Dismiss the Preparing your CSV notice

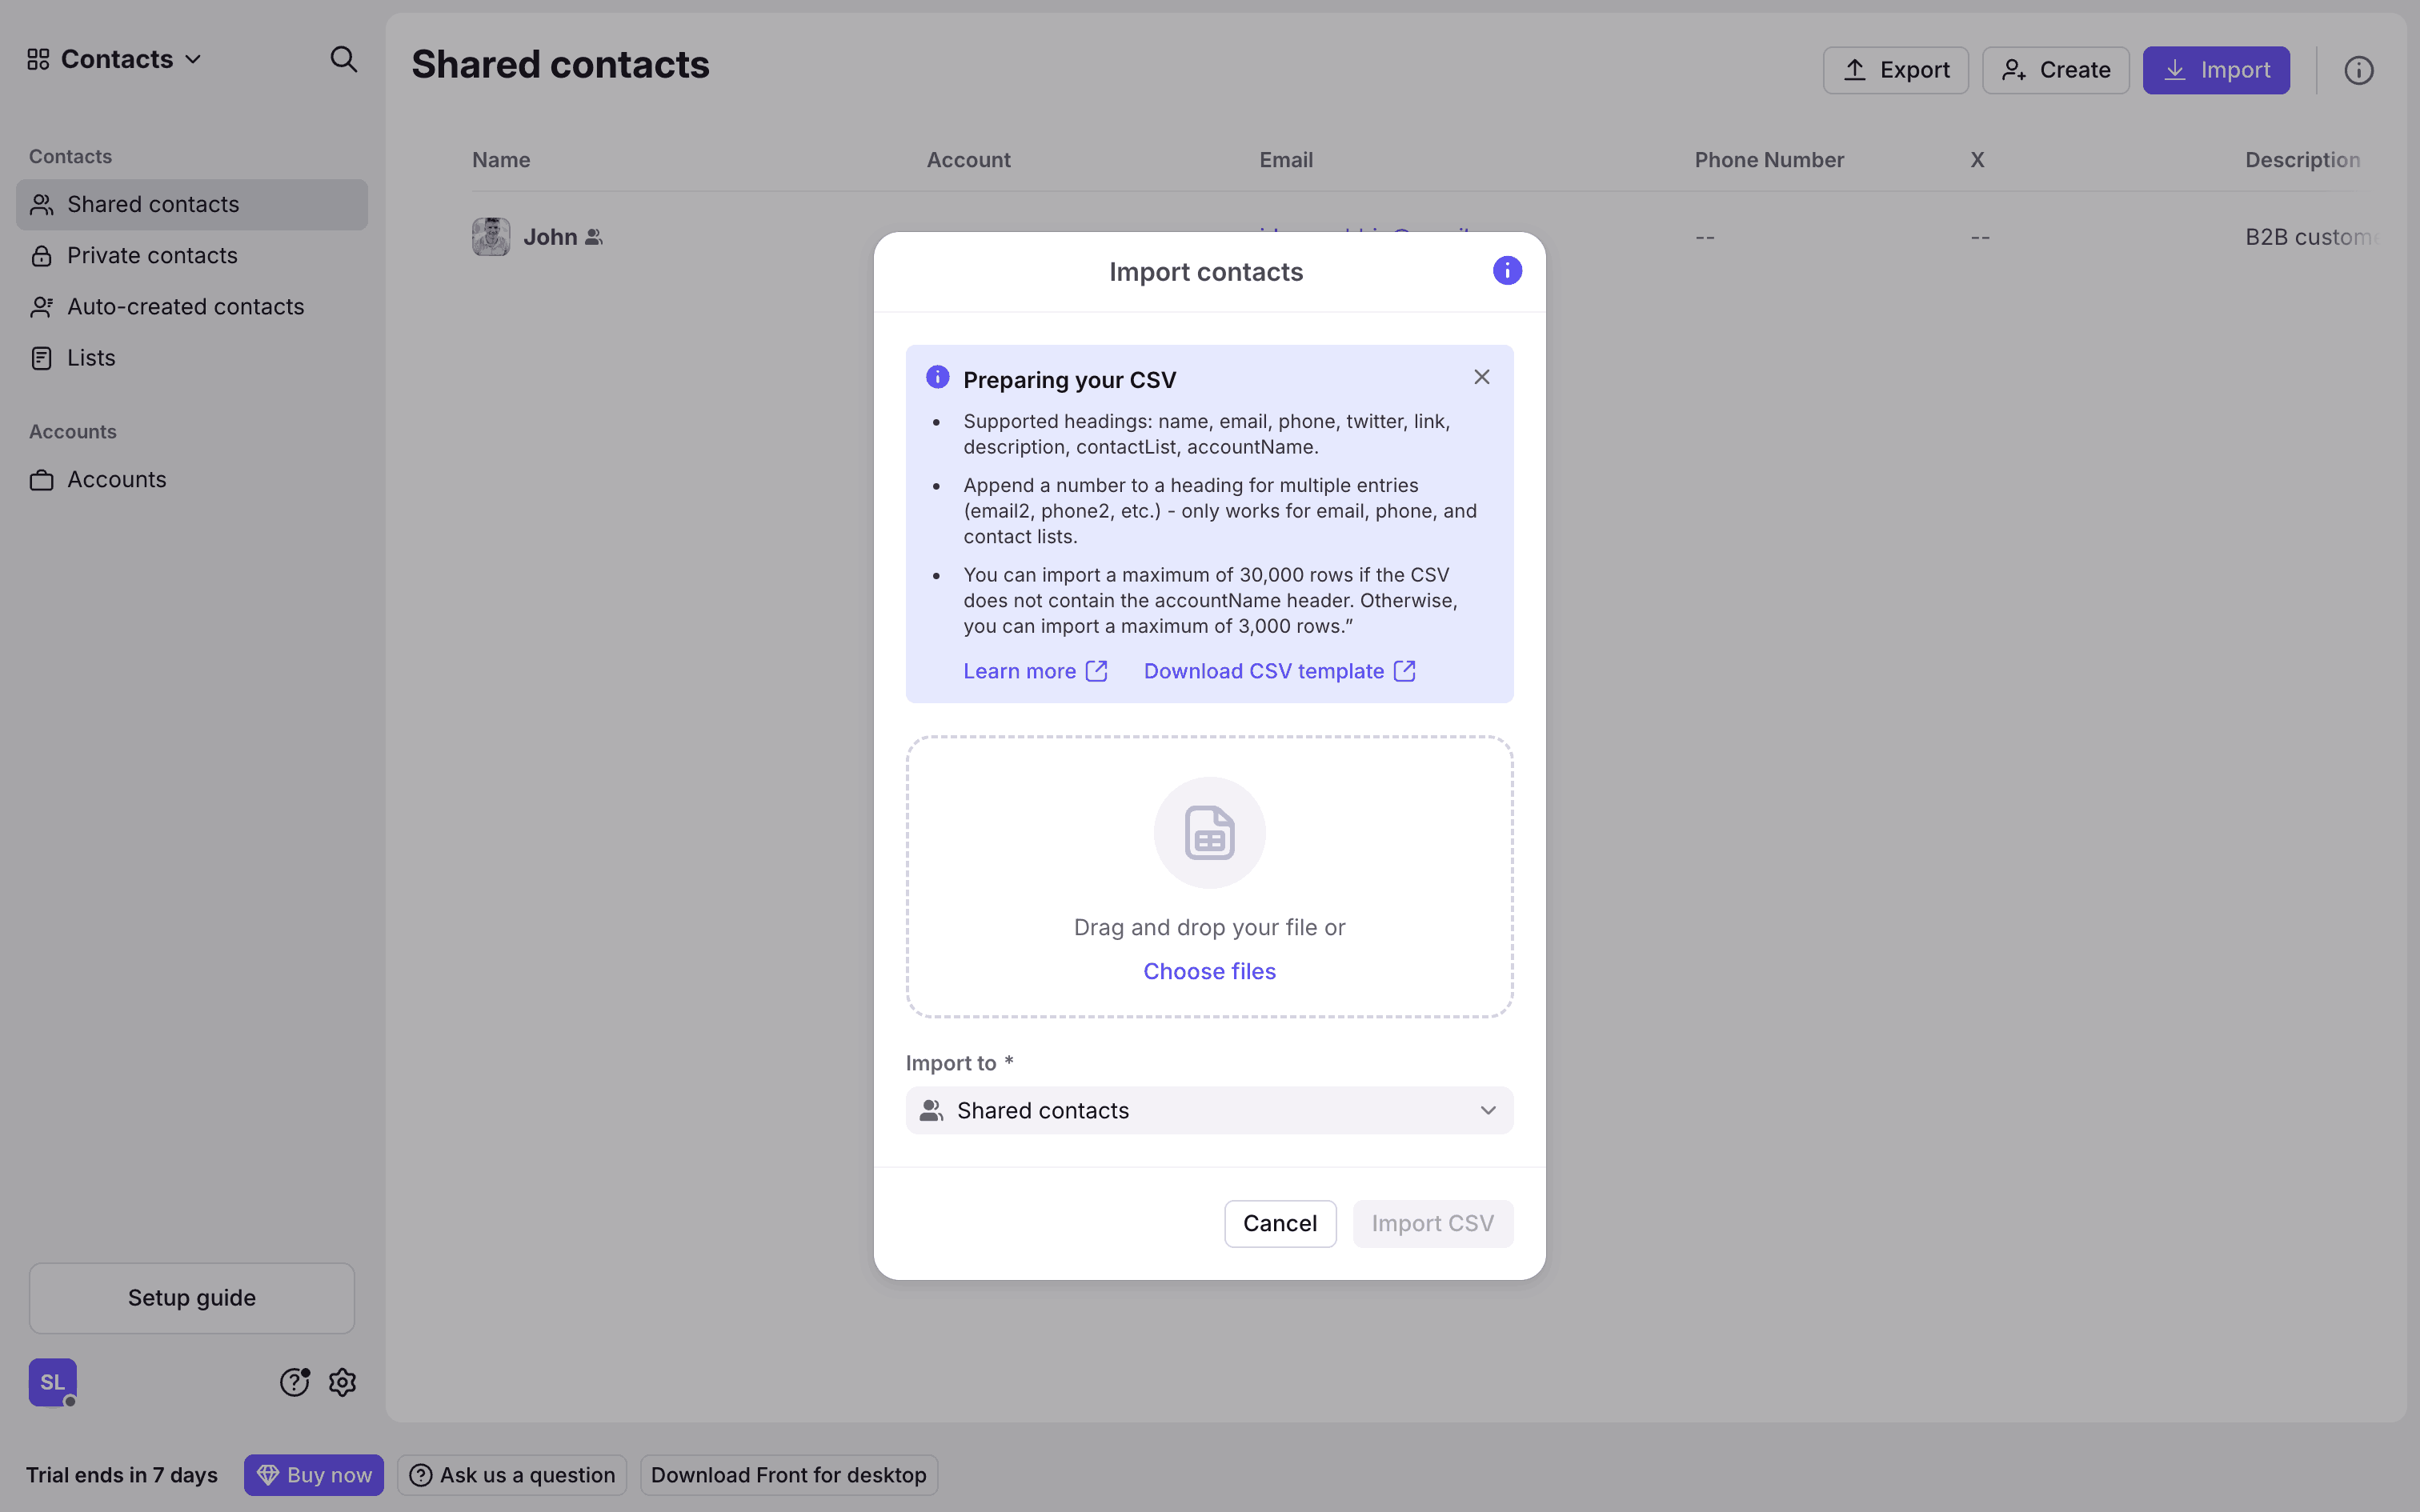point(1481,377)
